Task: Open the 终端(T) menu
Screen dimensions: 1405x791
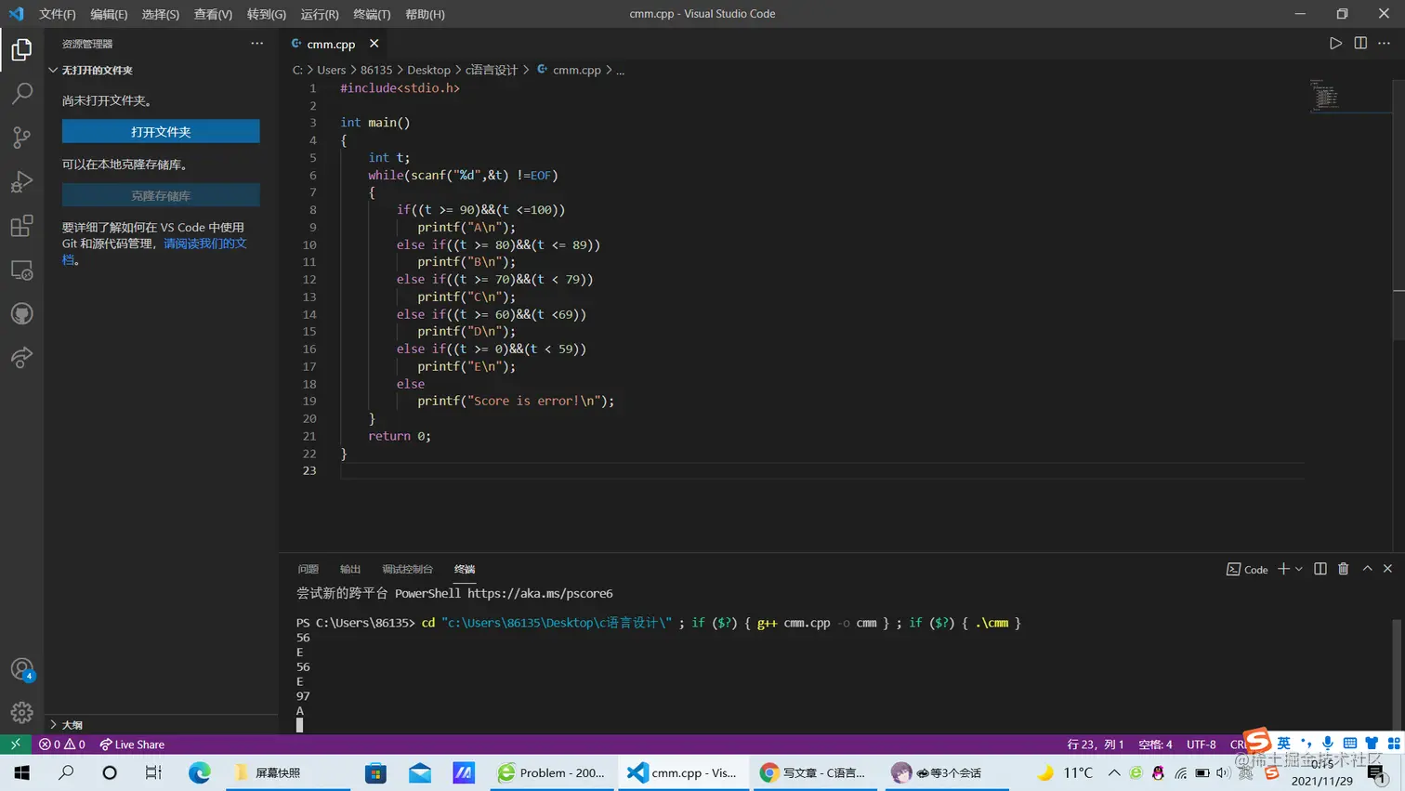Action: (372, 14)
